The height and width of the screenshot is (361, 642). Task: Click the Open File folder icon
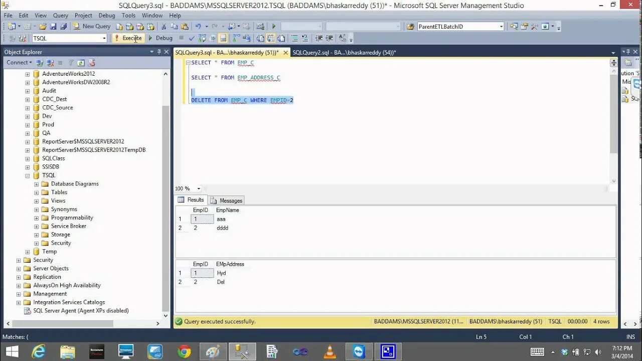click(x=42, y=26)
